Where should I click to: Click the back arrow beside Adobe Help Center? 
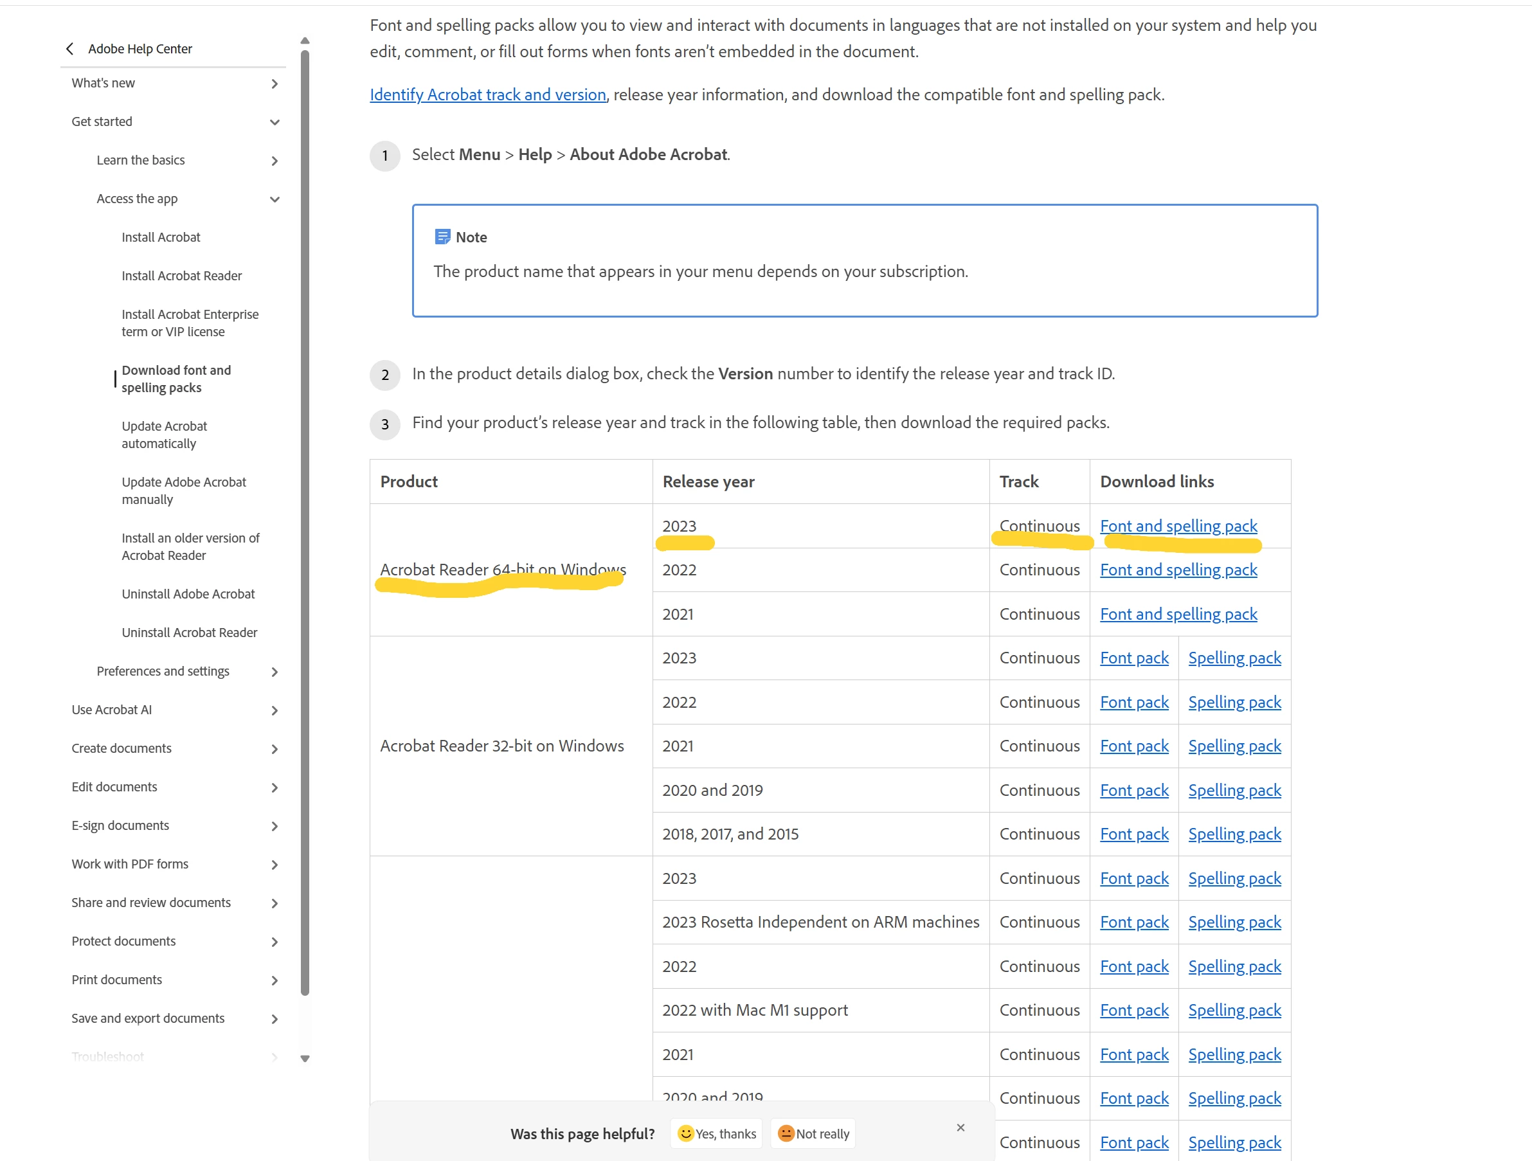point(70,48)
